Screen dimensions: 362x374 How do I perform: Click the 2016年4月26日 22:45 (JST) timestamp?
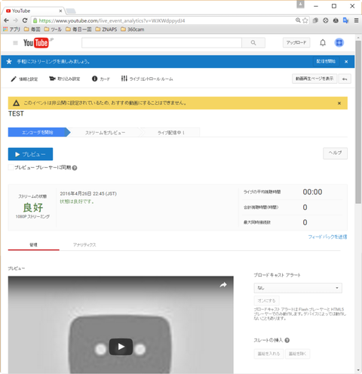(88, 193)
